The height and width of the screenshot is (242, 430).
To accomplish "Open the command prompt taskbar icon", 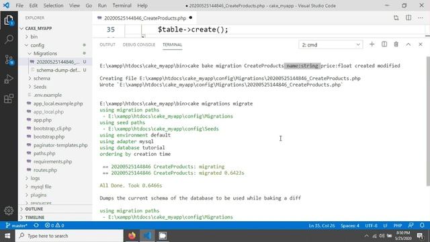I will tap(163, 236).
